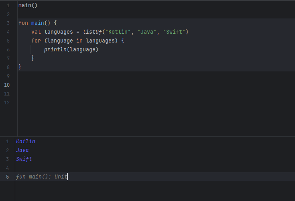Click output gutter line number 5

(x=7, y=177)
